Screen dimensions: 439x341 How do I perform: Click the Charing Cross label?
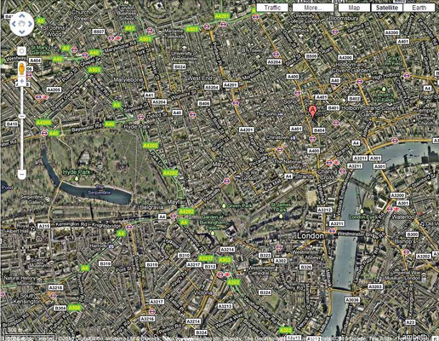[x=327, y=175]
